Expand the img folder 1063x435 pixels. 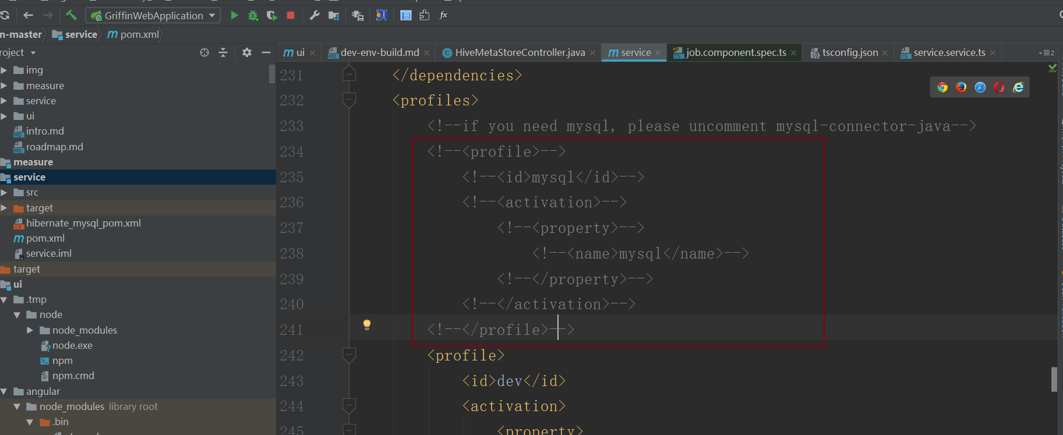4,70
